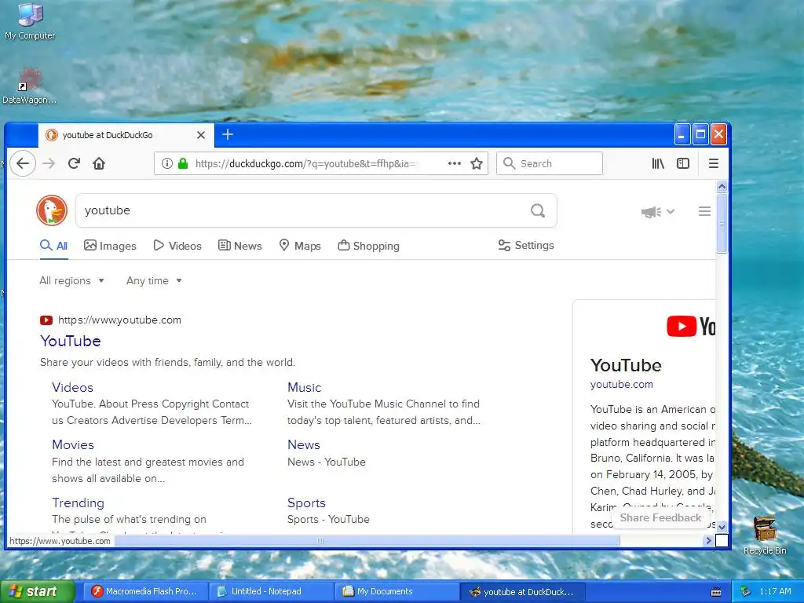Open the Windows Start menu

pos(37,591)
